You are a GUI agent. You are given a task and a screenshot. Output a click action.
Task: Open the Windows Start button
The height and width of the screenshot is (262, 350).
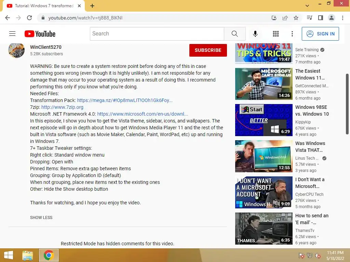coord(8,255)
